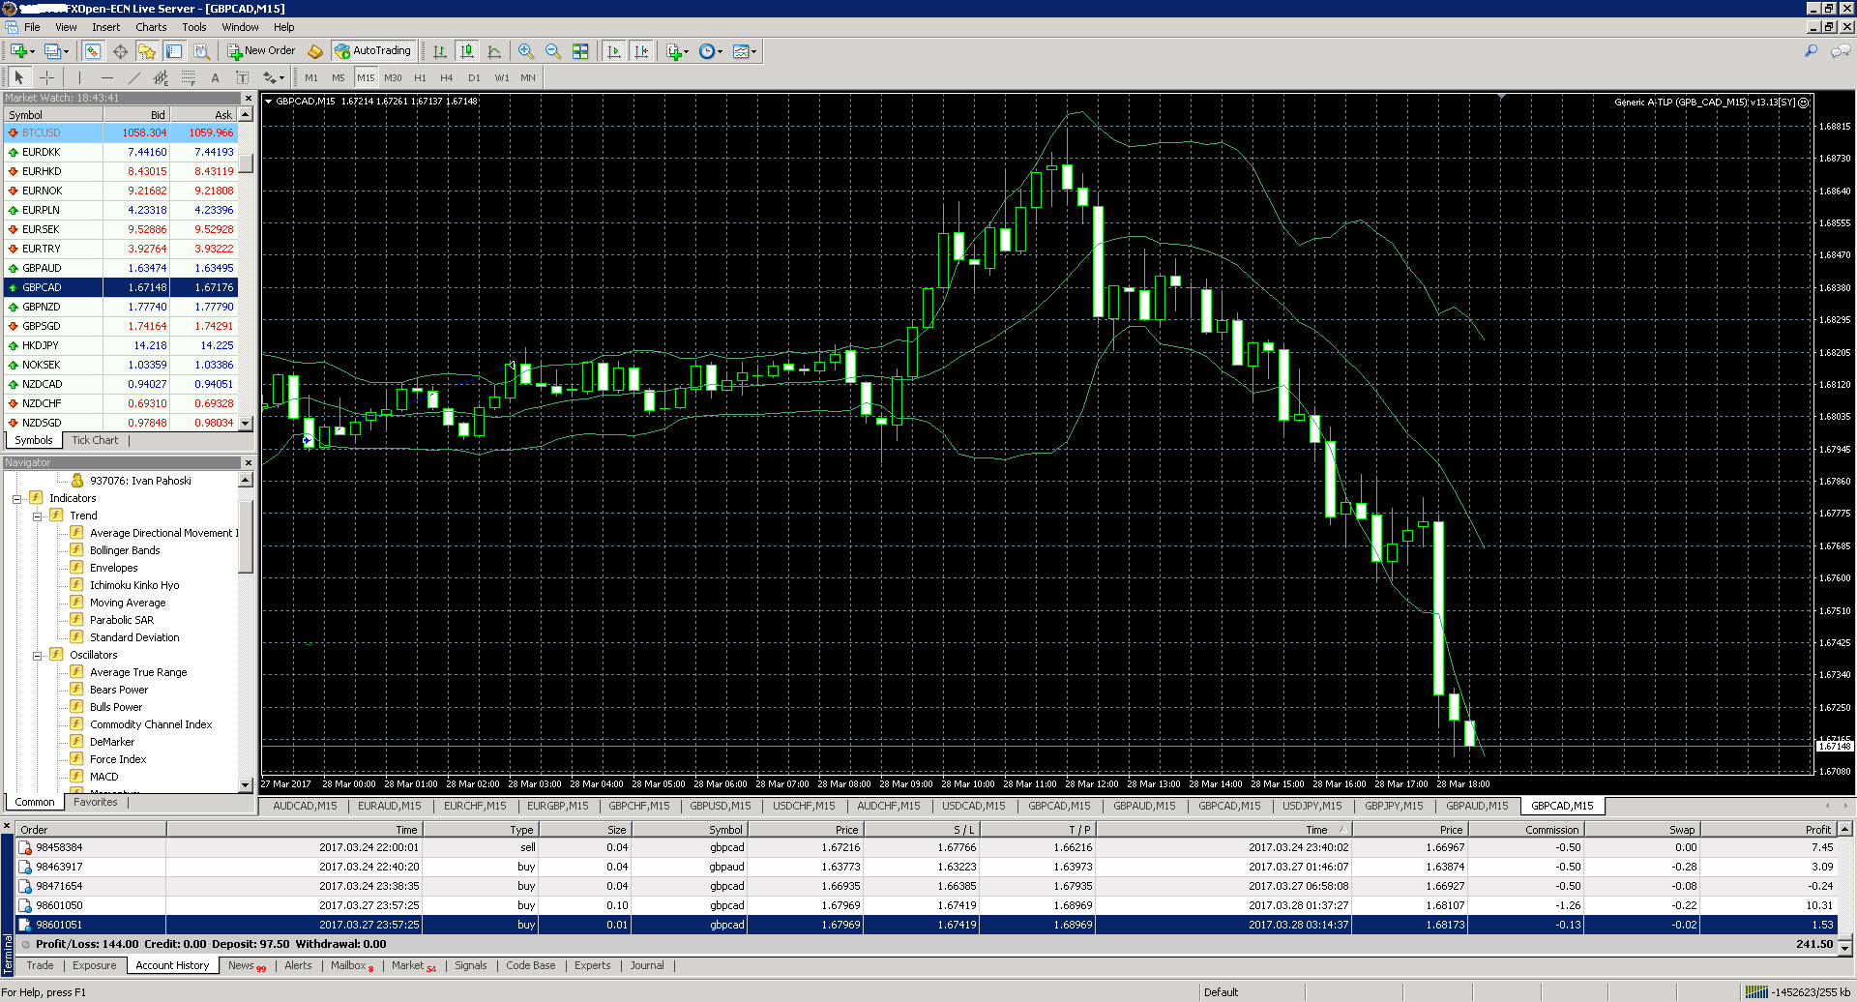Toggle the Navigator window icon

[147, 51]
